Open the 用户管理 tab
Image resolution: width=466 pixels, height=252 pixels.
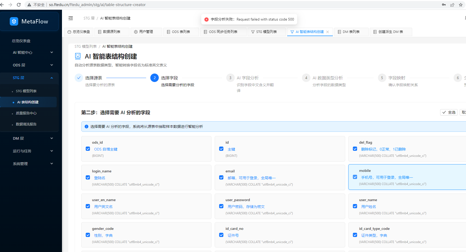[x=146, y=32]
